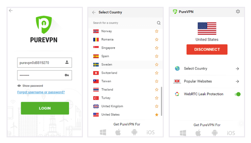The width and height of the screenshot is (251, 143).
Task: Click the green LOGIN button
Action: (x=45, y=108)
